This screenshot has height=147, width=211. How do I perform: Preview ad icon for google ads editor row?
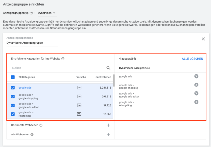point(79,105)
